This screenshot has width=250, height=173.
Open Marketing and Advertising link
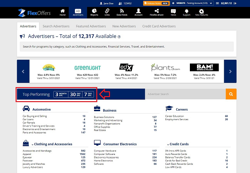click(x=108, y=121)
